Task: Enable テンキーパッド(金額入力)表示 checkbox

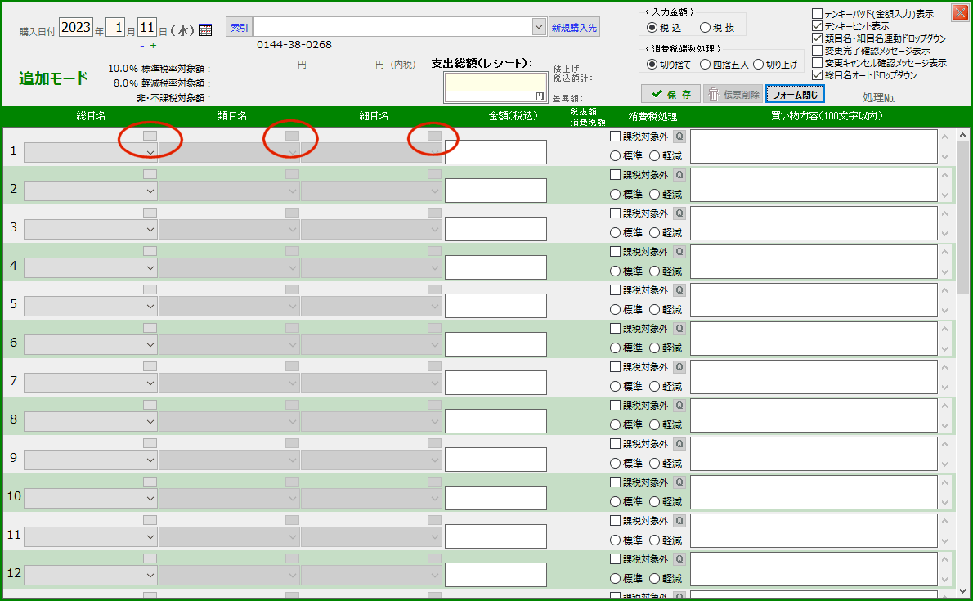Action: [x=818, y=14]
